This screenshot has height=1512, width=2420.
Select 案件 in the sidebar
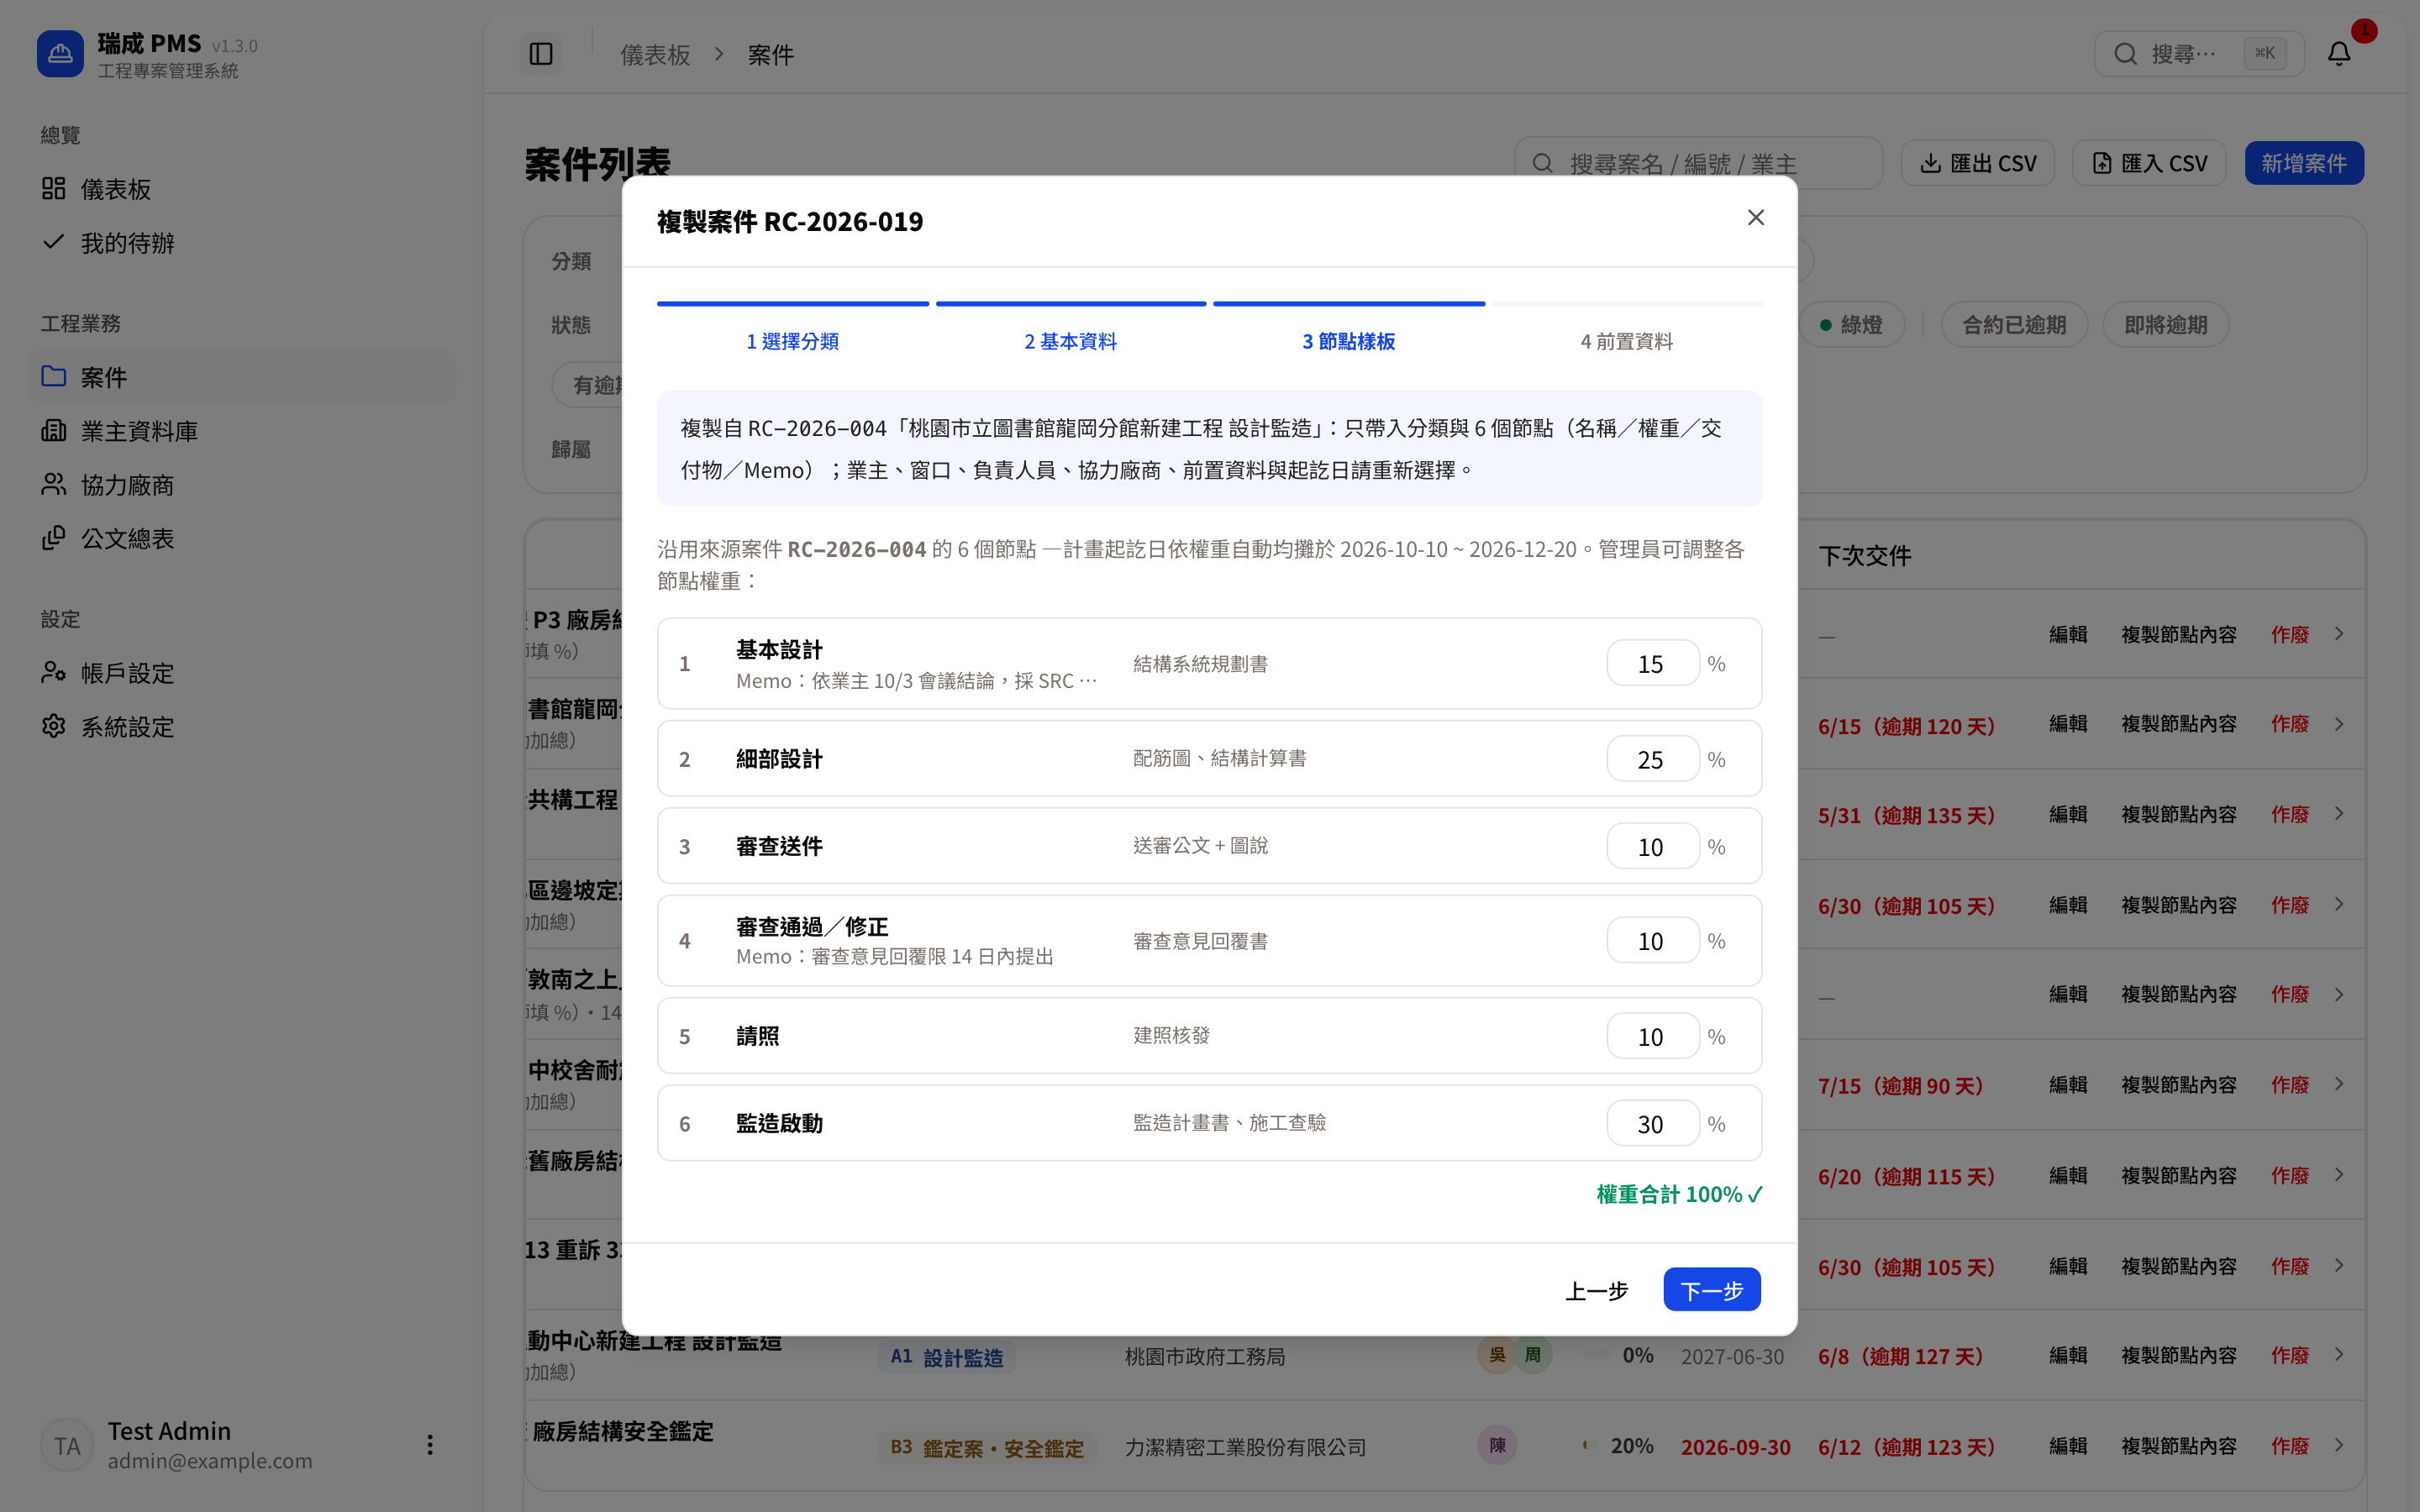pyautogui.click(x=243, y=377)
